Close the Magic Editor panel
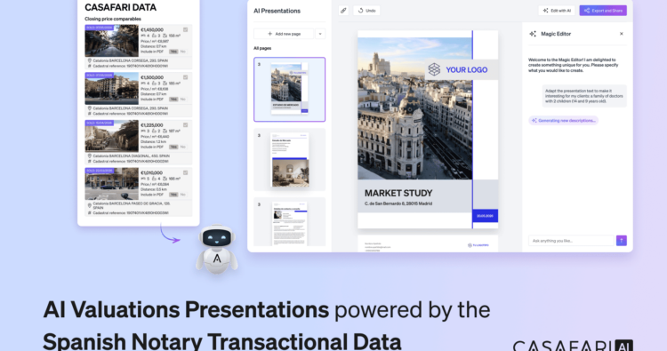This screenshot has height=351, width=667. pos(622,34)
